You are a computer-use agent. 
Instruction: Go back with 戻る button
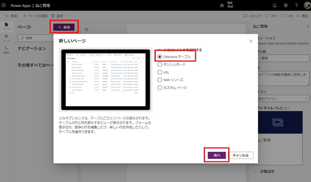11,16
